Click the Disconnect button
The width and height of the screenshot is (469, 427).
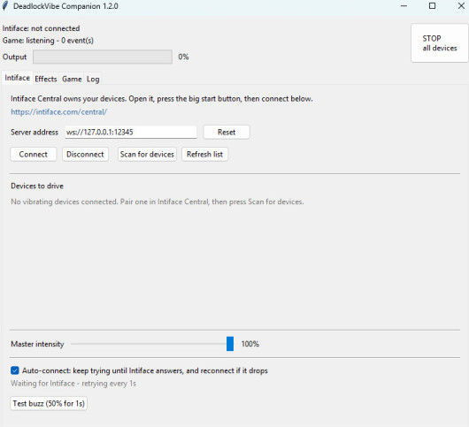pyautogui.click(x=85, y=154)
